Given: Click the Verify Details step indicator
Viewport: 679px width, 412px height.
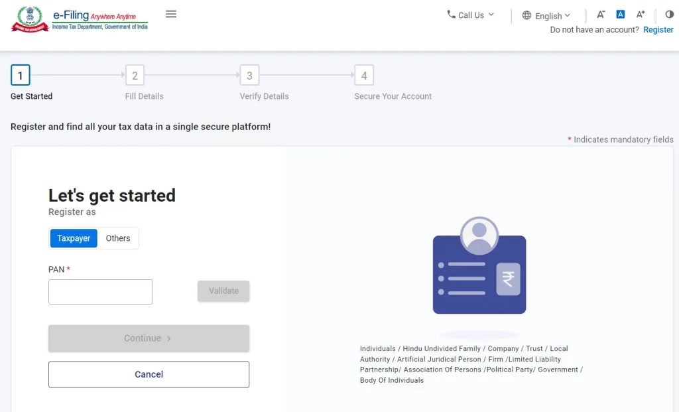Looking at the screenshot, I should [x=249, y=75].
